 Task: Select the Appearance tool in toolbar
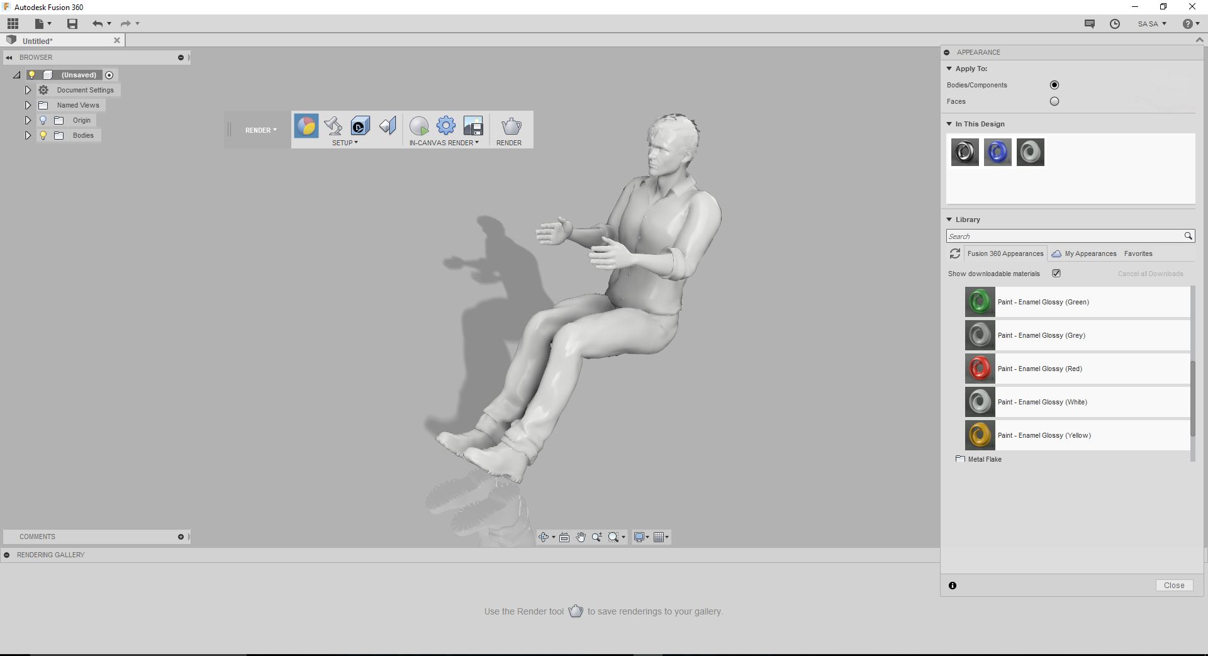tap(306, 126)
